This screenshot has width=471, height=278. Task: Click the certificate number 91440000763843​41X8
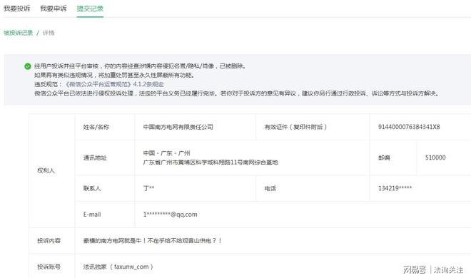pos(409,127)
